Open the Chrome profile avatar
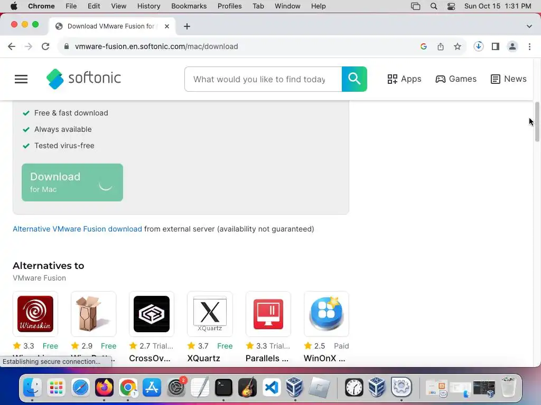541x405 pixels. pos(512,46)
